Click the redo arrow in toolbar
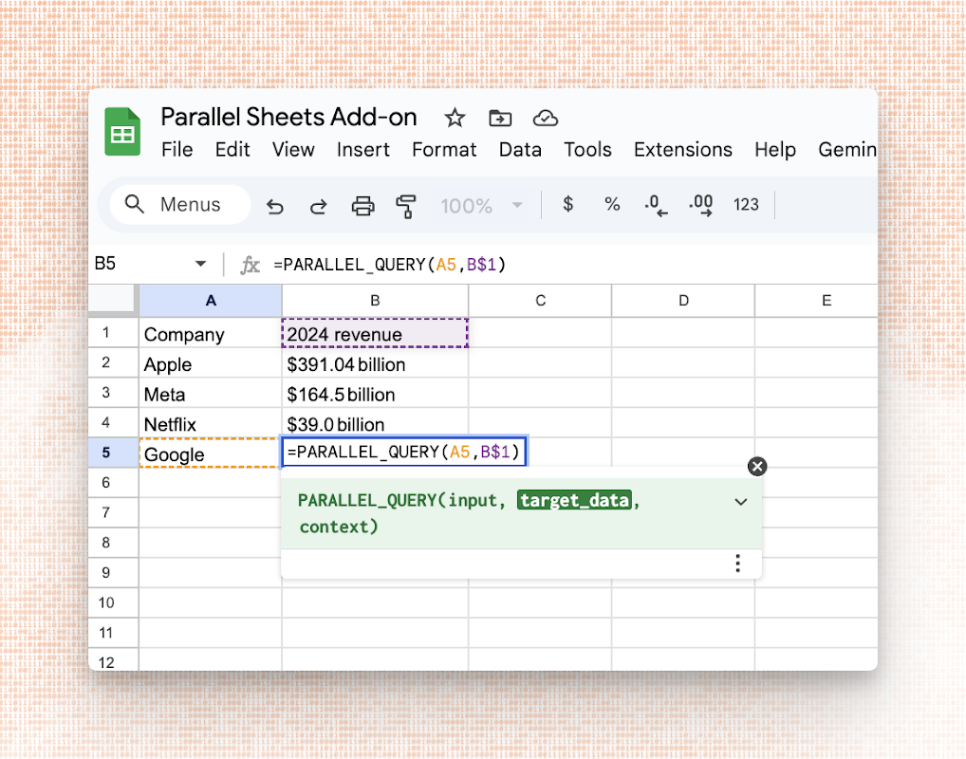Image resolution: width=966 pixels, height=759 pixels. tap(319, 207)
